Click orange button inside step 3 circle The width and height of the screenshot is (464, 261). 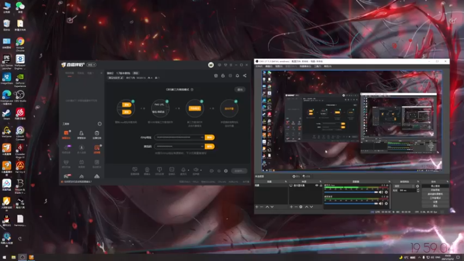[195, 108]
